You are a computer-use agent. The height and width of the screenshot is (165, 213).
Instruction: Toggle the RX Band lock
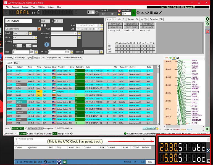101,52
